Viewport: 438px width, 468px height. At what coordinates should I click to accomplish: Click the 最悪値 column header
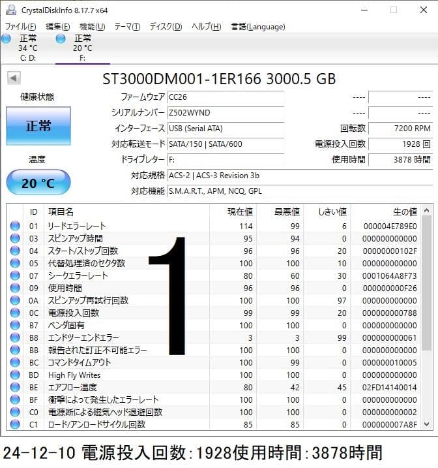click(x=280, y=211)
